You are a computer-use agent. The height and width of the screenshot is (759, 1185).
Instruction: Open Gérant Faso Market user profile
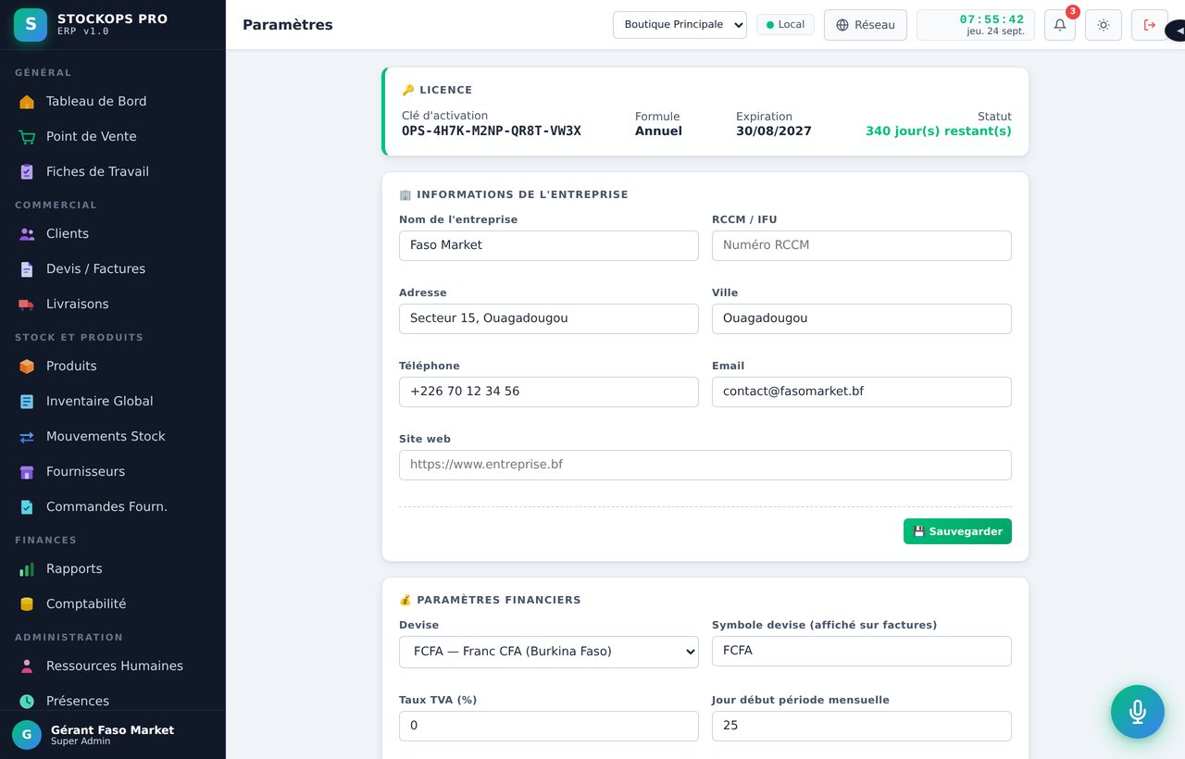tap(113, 735)
